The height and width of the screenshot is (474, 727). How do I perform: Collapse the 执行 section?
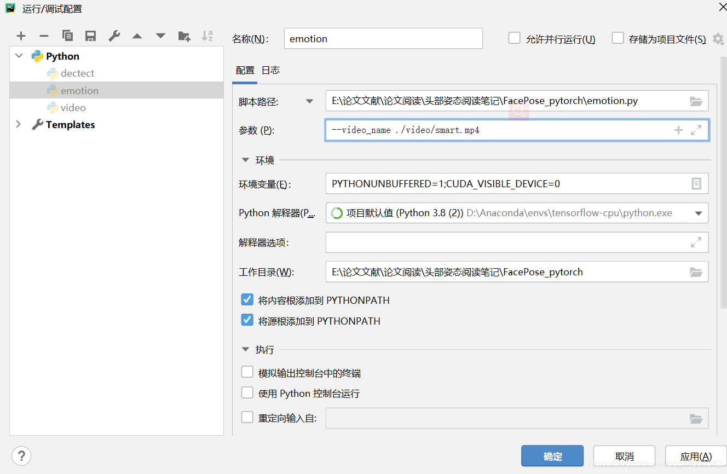(x=245, y=350)
